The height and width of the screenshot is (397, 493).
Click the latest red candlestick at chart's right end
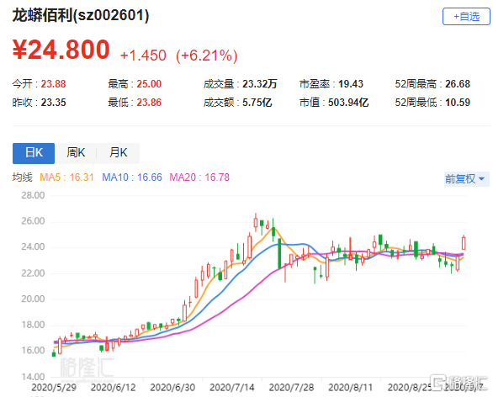point(464,243)
